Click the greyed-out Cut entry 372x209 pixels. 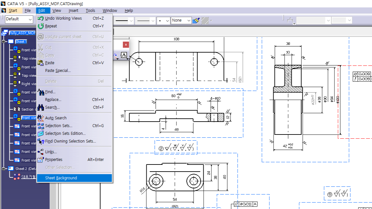coord(74,47)
